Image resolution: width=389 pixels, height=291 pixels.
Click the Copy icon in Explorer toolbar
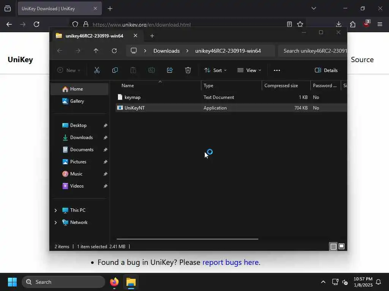[x=115, y=70]
